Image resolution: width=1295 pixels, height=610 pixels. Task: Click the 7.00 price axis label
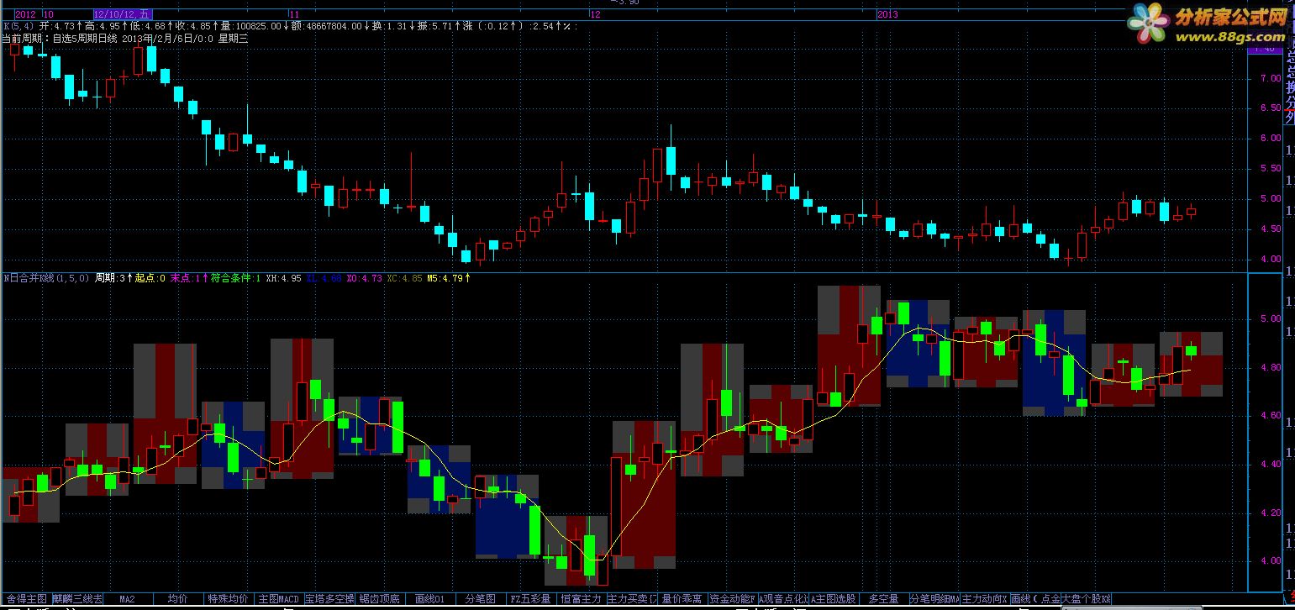tap(1270, 79)
